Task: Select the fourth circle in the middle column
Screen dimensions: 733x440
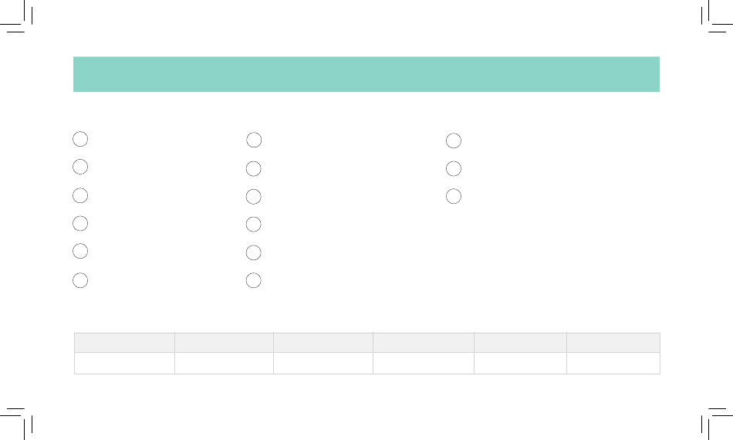Action: pos(253,225)
